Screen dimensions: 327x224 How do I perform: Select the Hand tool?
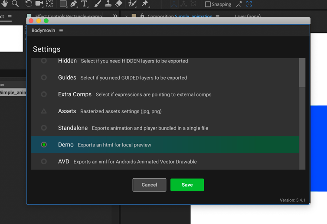tap(4, 4)
